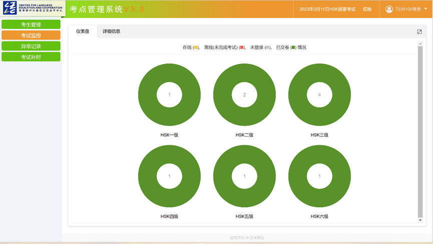Click the 切换 exam switch link
The image size is (433, 244).
click(367, 9)
